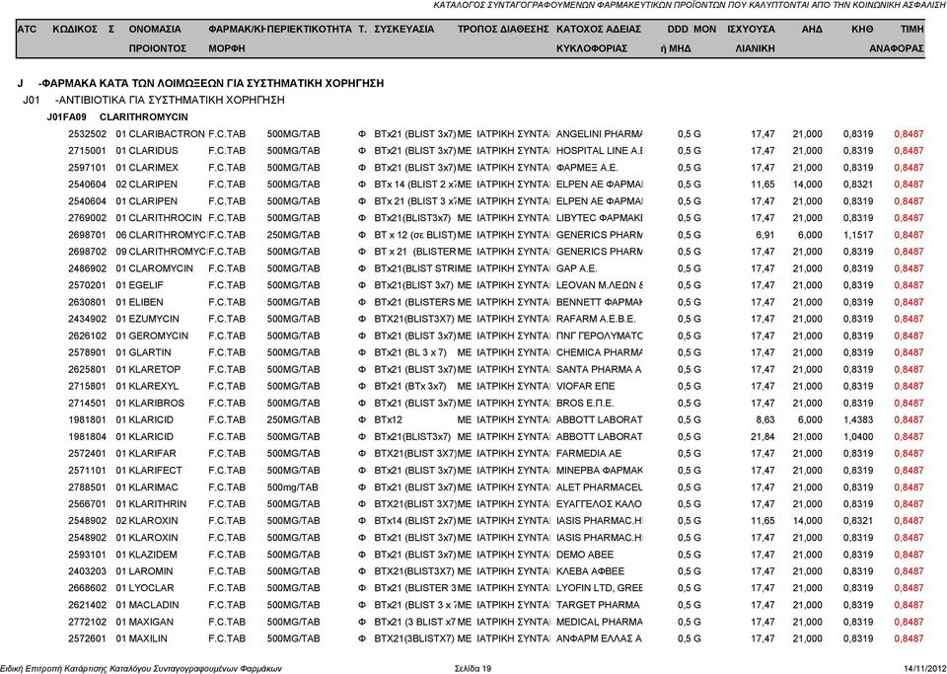Select the CLAROMYCIN product name
The height and width of the screenshot is (674, 947).
161,268
